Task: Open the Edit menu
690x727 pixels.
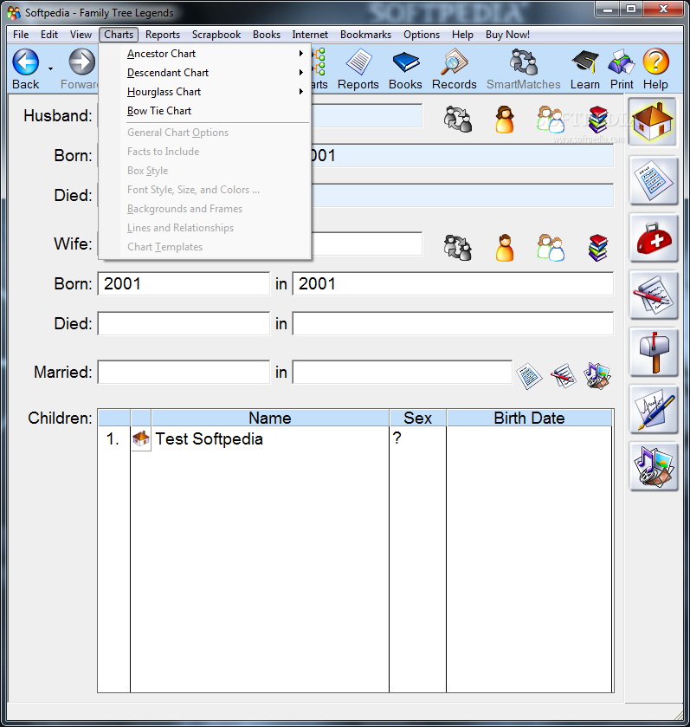Action: [49, 35]
